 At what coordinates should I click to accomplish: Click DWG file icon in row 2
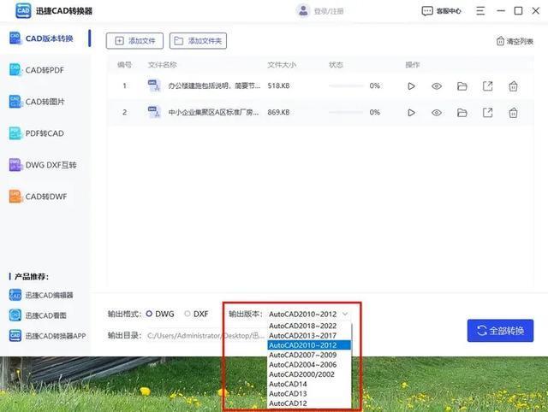pos(154,112)
